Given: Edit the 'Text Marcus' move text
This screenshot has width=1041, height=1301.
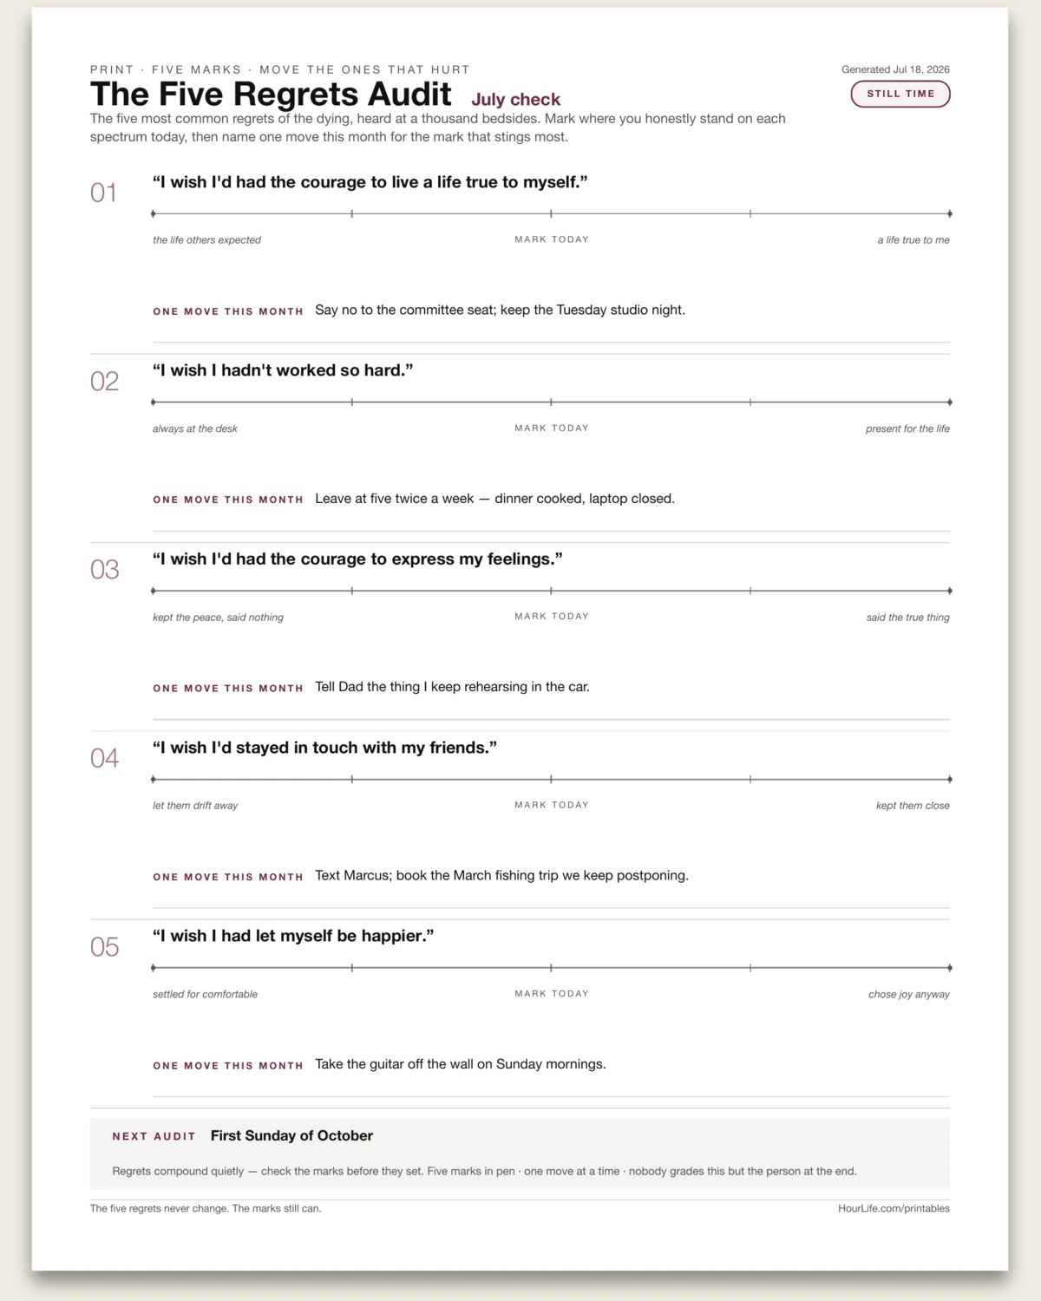Looking at the screenshot, I should click(501, 875).
